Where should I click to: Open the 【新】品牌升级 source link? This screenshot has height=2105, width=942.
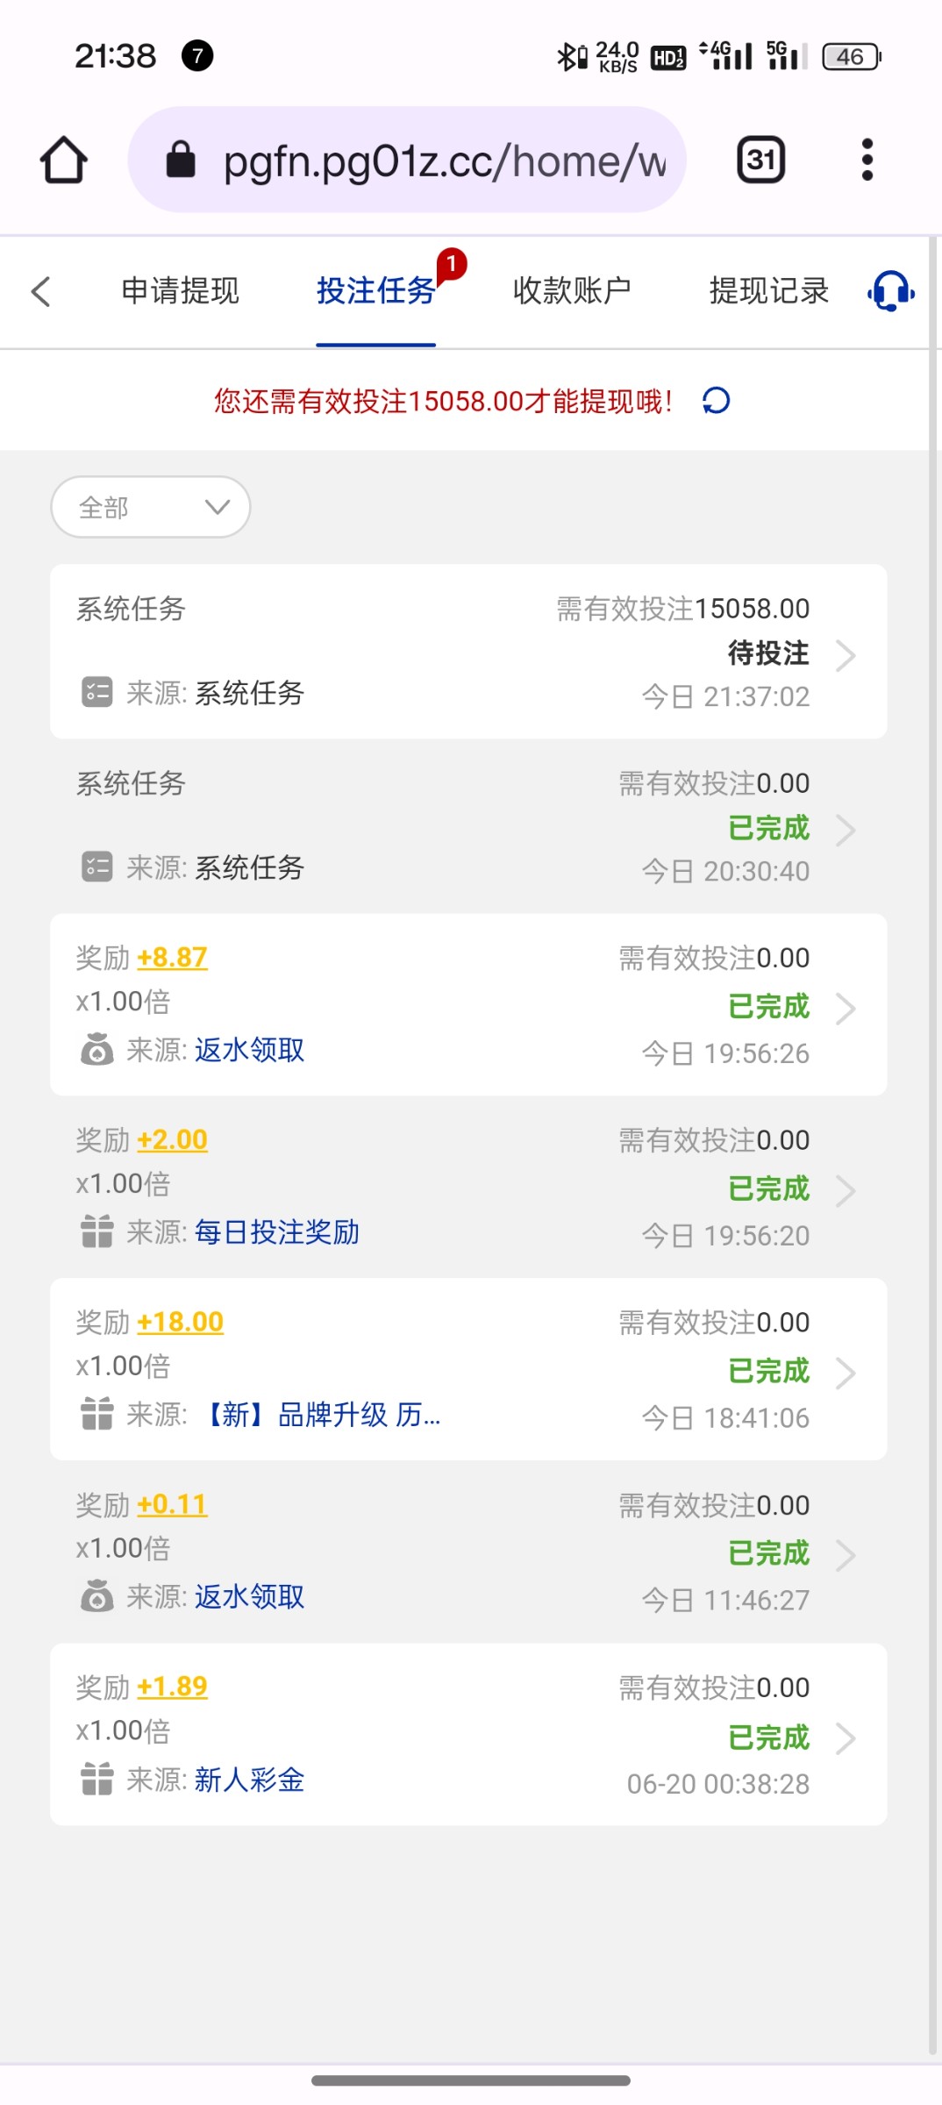[321, 1415]
